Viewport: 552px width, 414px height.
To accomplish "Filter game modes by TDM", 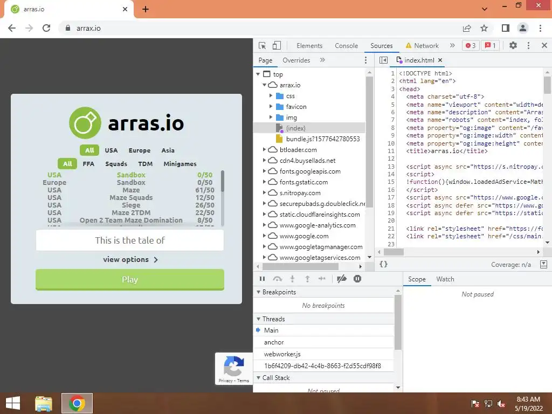I will (146, 164).
